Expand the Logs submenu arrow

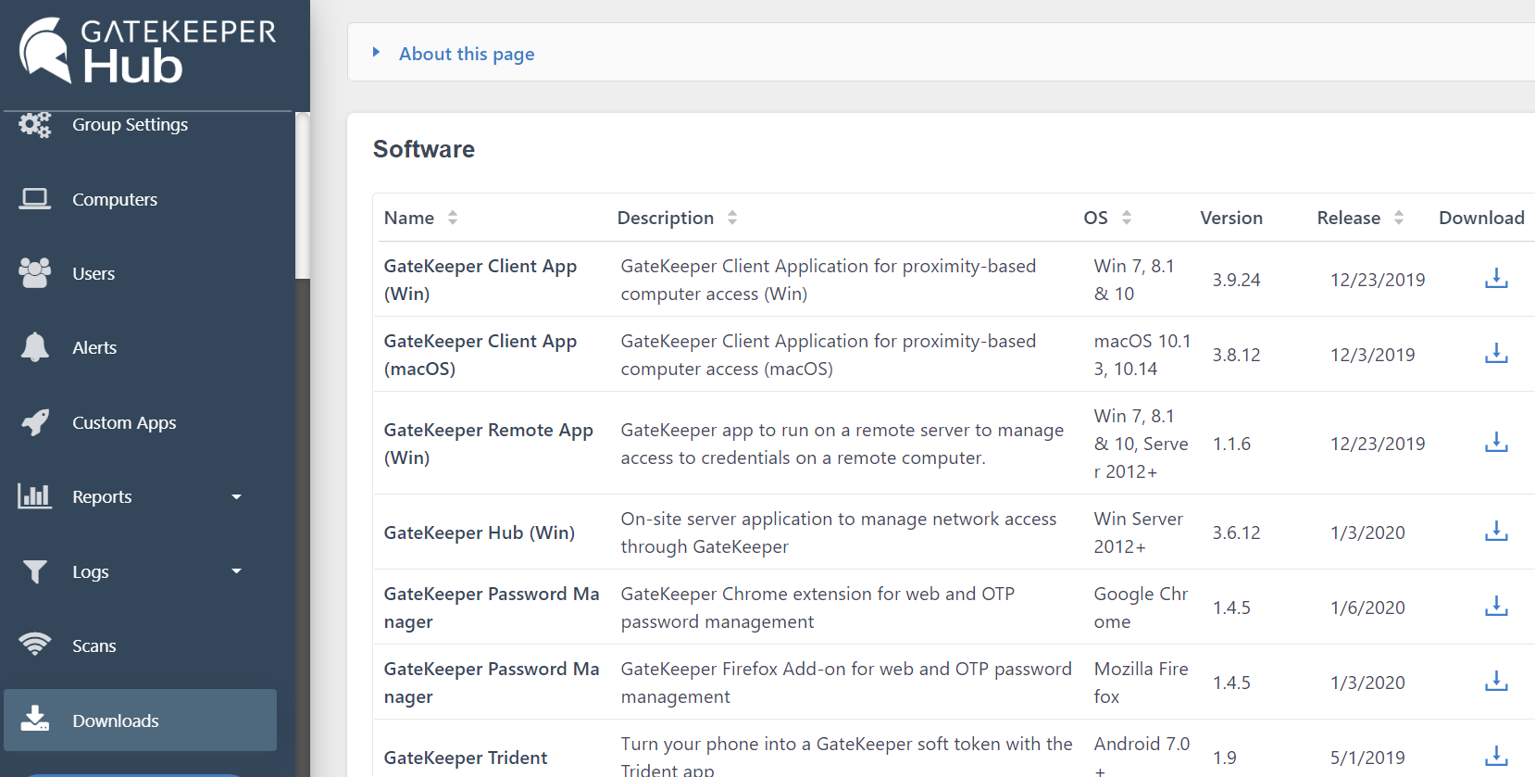pos(236,571)
